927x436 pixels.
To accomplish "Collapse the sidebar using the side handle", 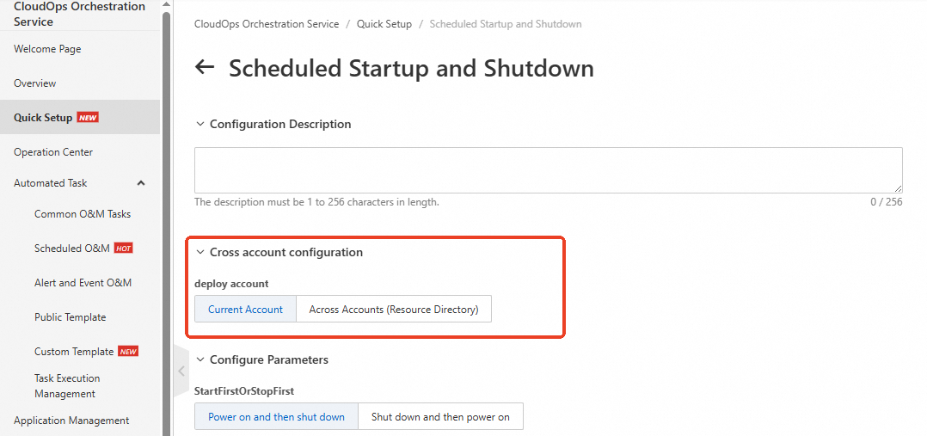I will pyautogui.click(x=181, y=371).
